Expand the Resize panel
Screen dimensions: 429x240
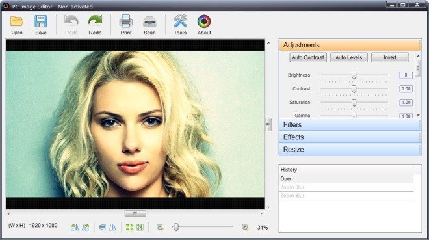350,150
